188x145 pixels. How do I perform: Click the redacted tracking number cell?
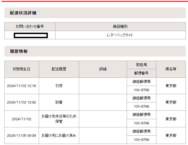coord(31,35)
